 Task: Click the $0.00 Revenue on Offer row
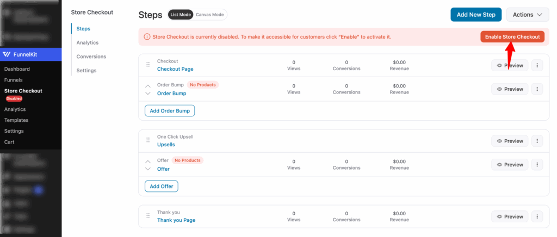399,165
